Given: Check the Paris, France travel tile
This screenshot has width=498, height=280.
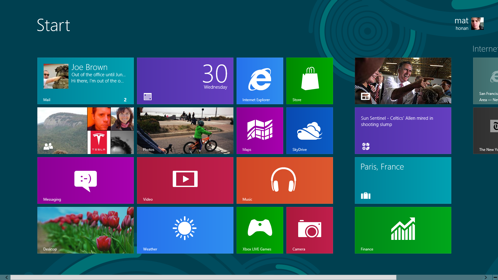Looking at the screenshot, I should pos(403,180).
